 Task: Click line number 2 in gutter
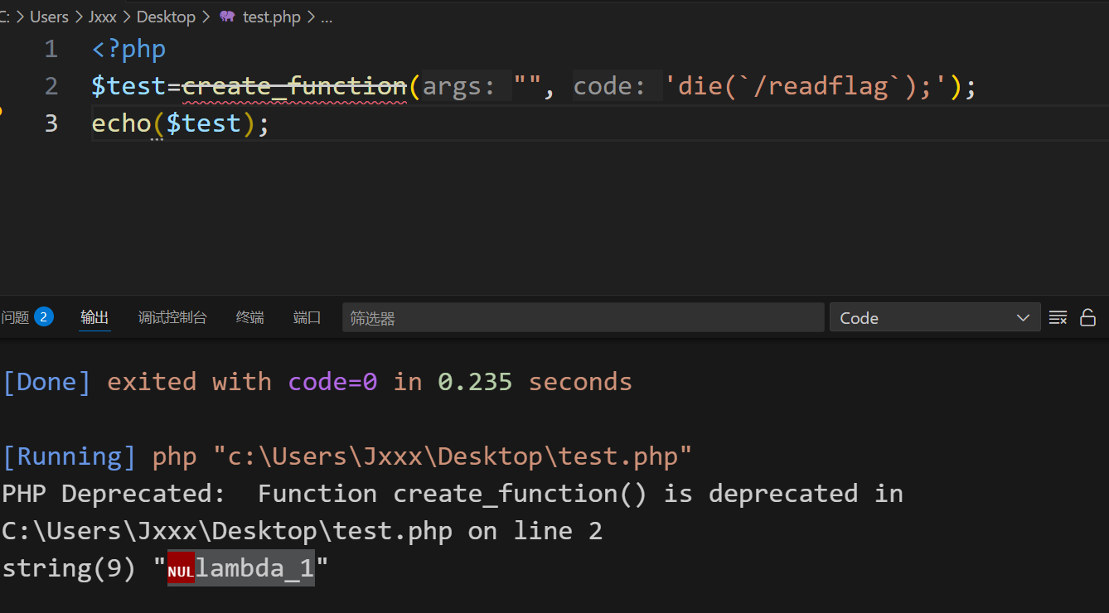pos(51,86)
